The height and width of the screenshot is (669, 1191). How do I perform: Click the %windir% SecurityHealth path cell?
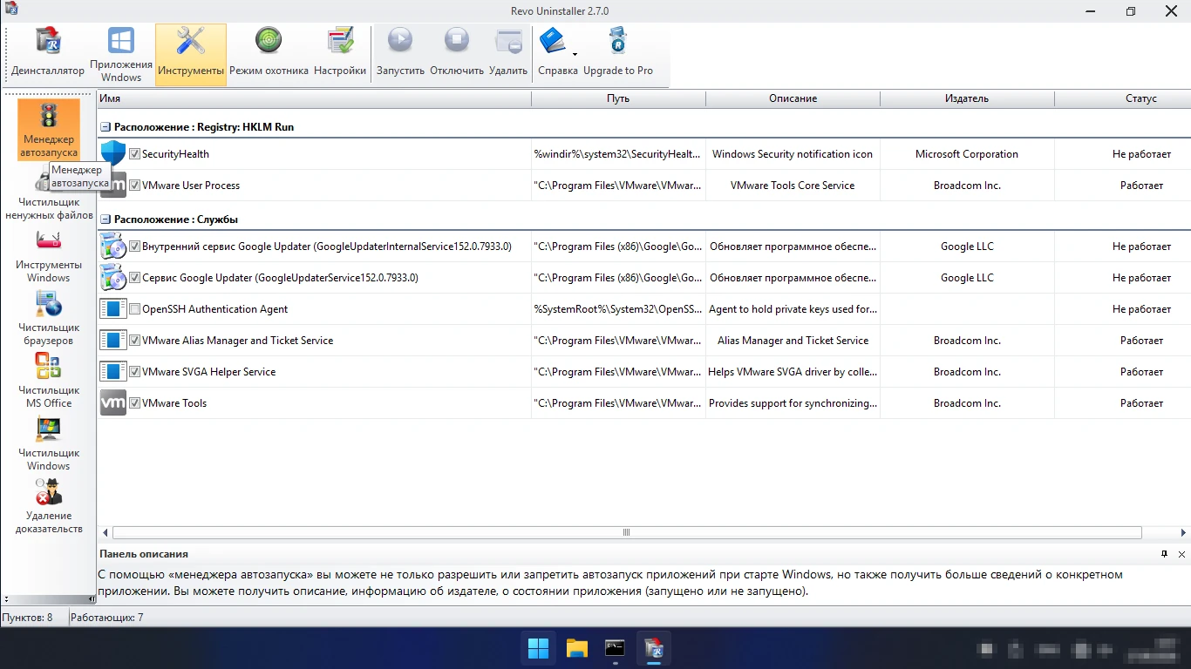tap(618, 154)
